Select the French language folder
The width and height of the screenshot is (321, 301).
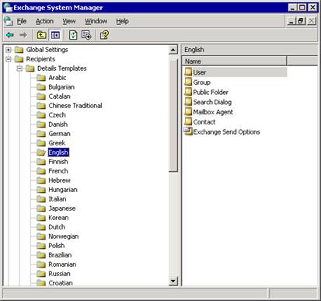(x=58, y=171)
